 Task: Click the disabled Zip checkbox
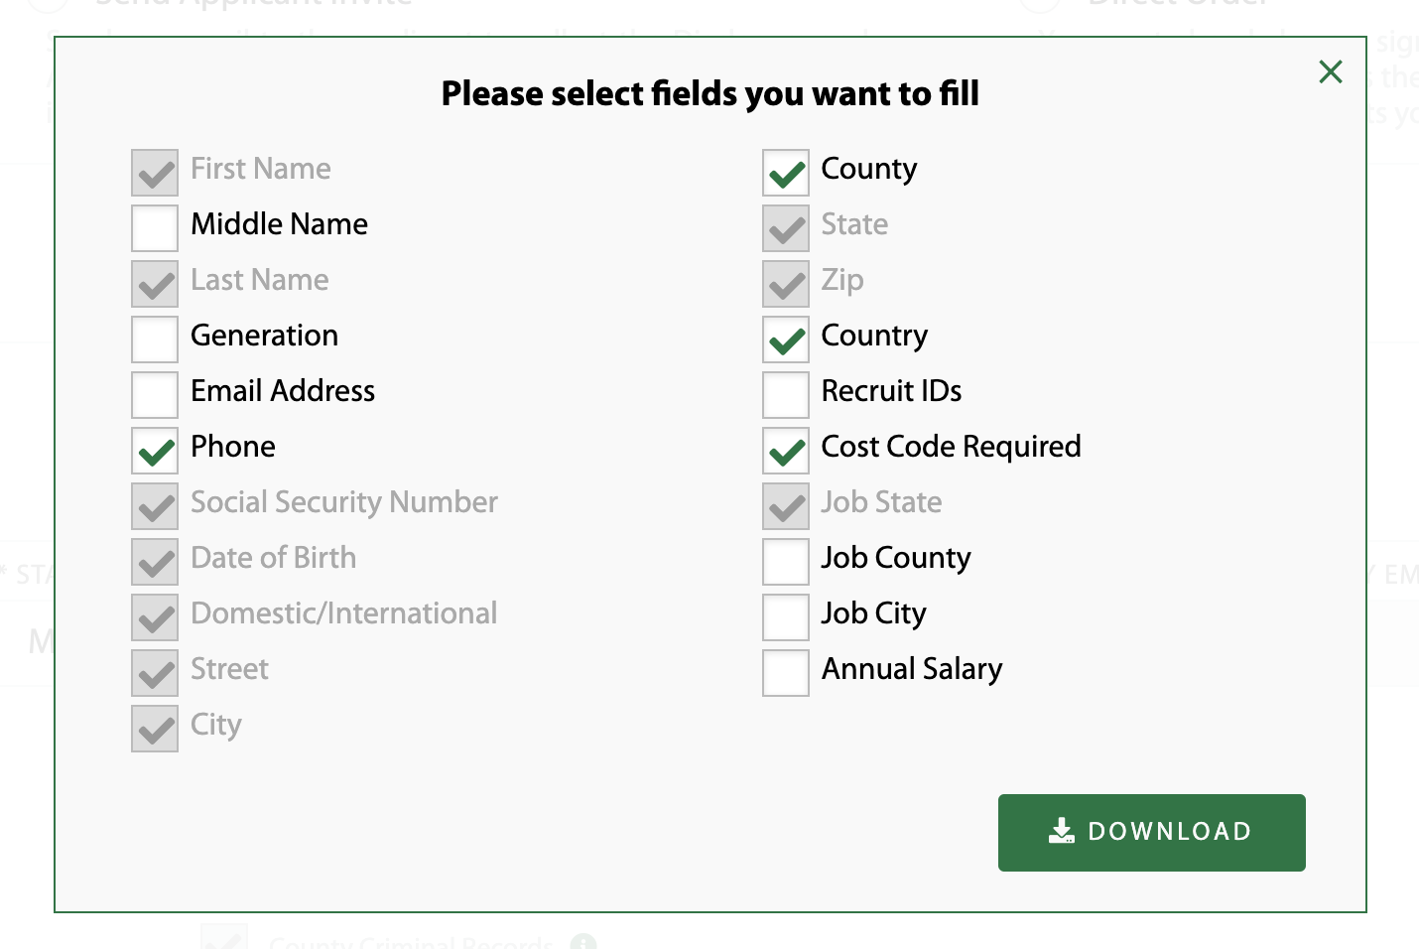pos(786,283)
